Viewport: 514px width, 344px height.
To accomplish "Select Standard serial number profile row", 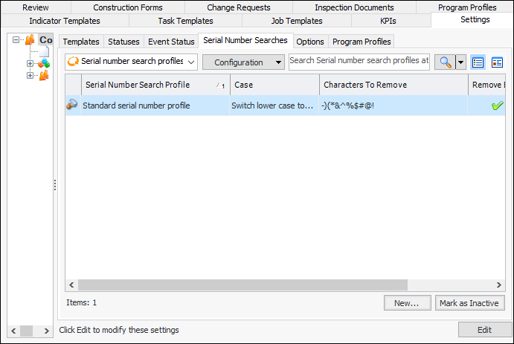I will [285, 106].
